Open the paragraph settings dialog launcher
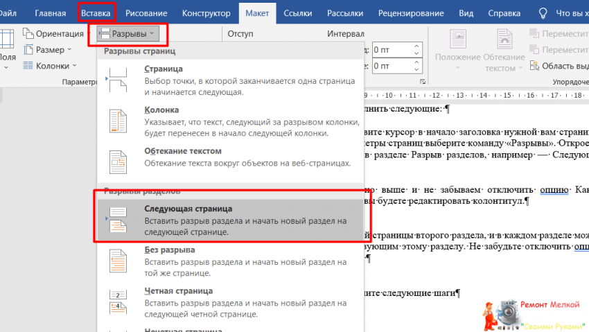This screenshot has height=332, width=589. (x=422, y=82)
